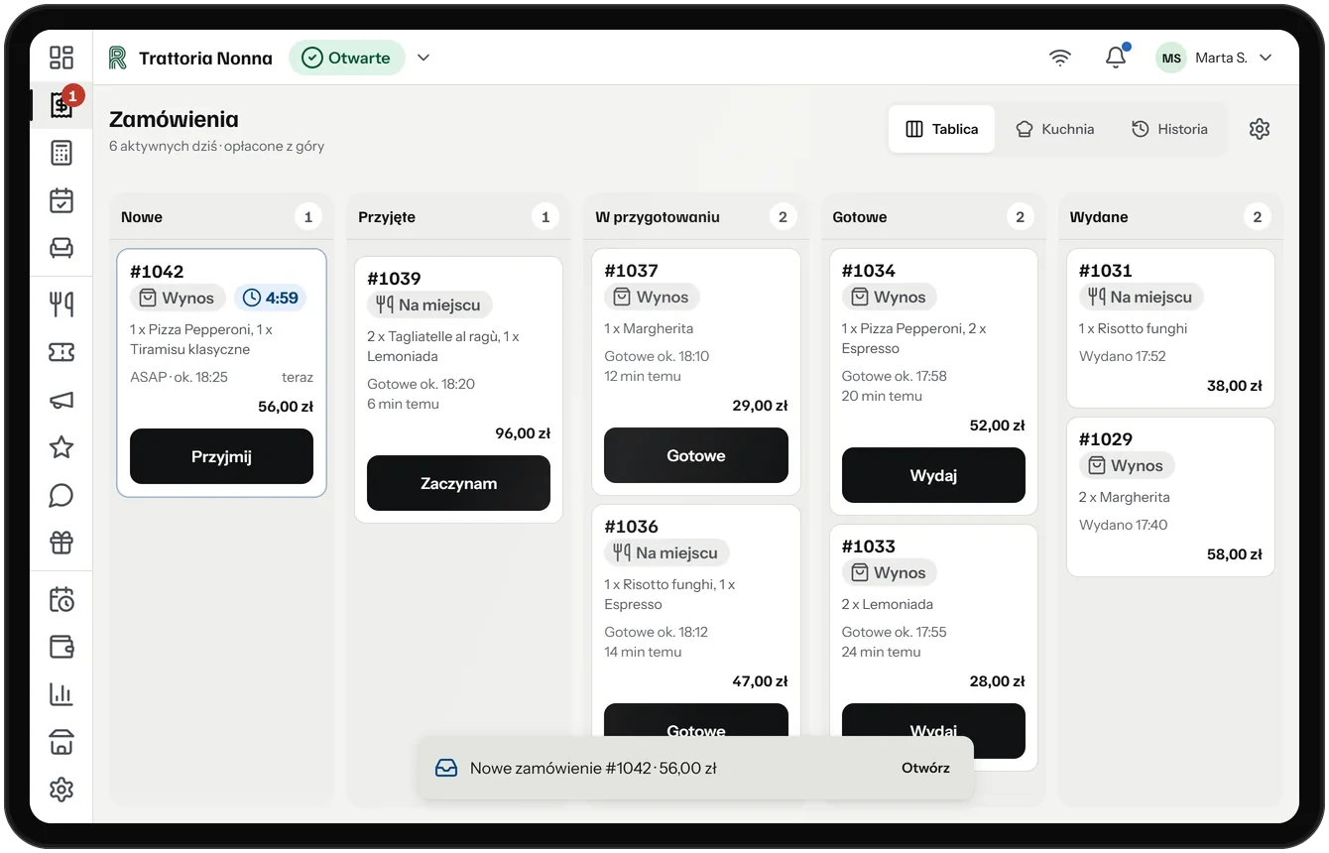Viewport: 1329px width, 853px height.
Task: Open the chat bubble messages icon
Action: pyautogui.click(x=61, y=495)
